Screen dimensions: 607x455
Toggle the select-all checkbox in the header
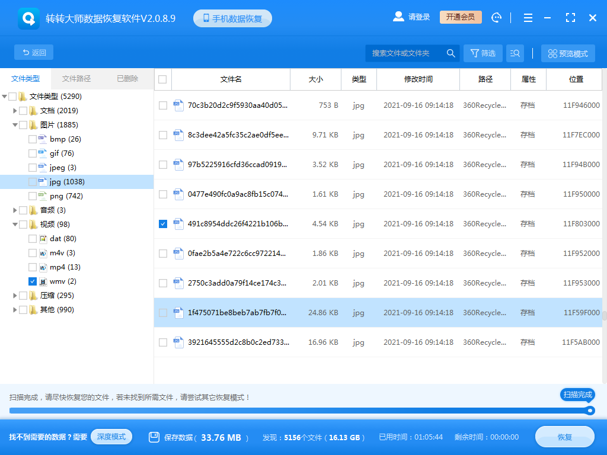click(162, 79)
